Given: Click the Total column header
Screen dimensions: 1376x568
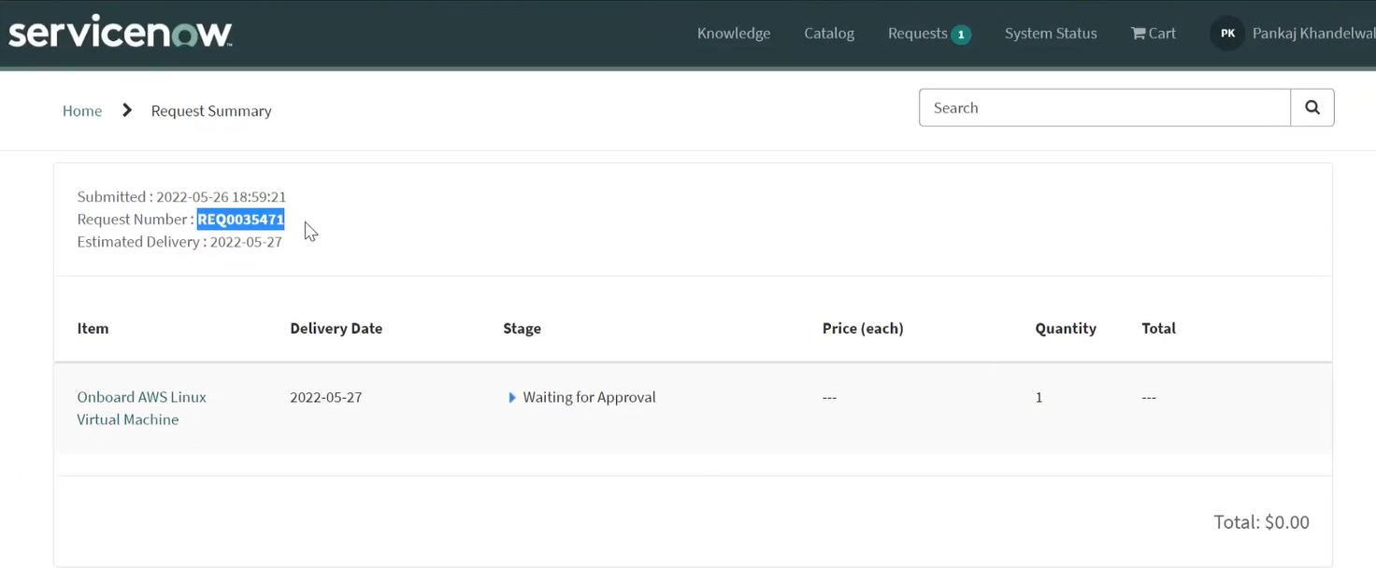Looking at the screenshot, I should click(x=1158, y=328).
